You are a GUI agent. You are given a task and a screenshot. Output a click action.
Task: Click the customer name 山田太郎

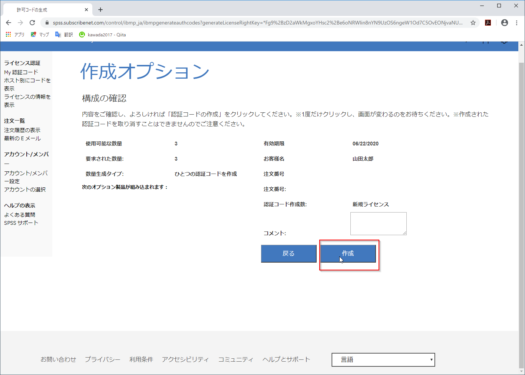pos(363,159)
